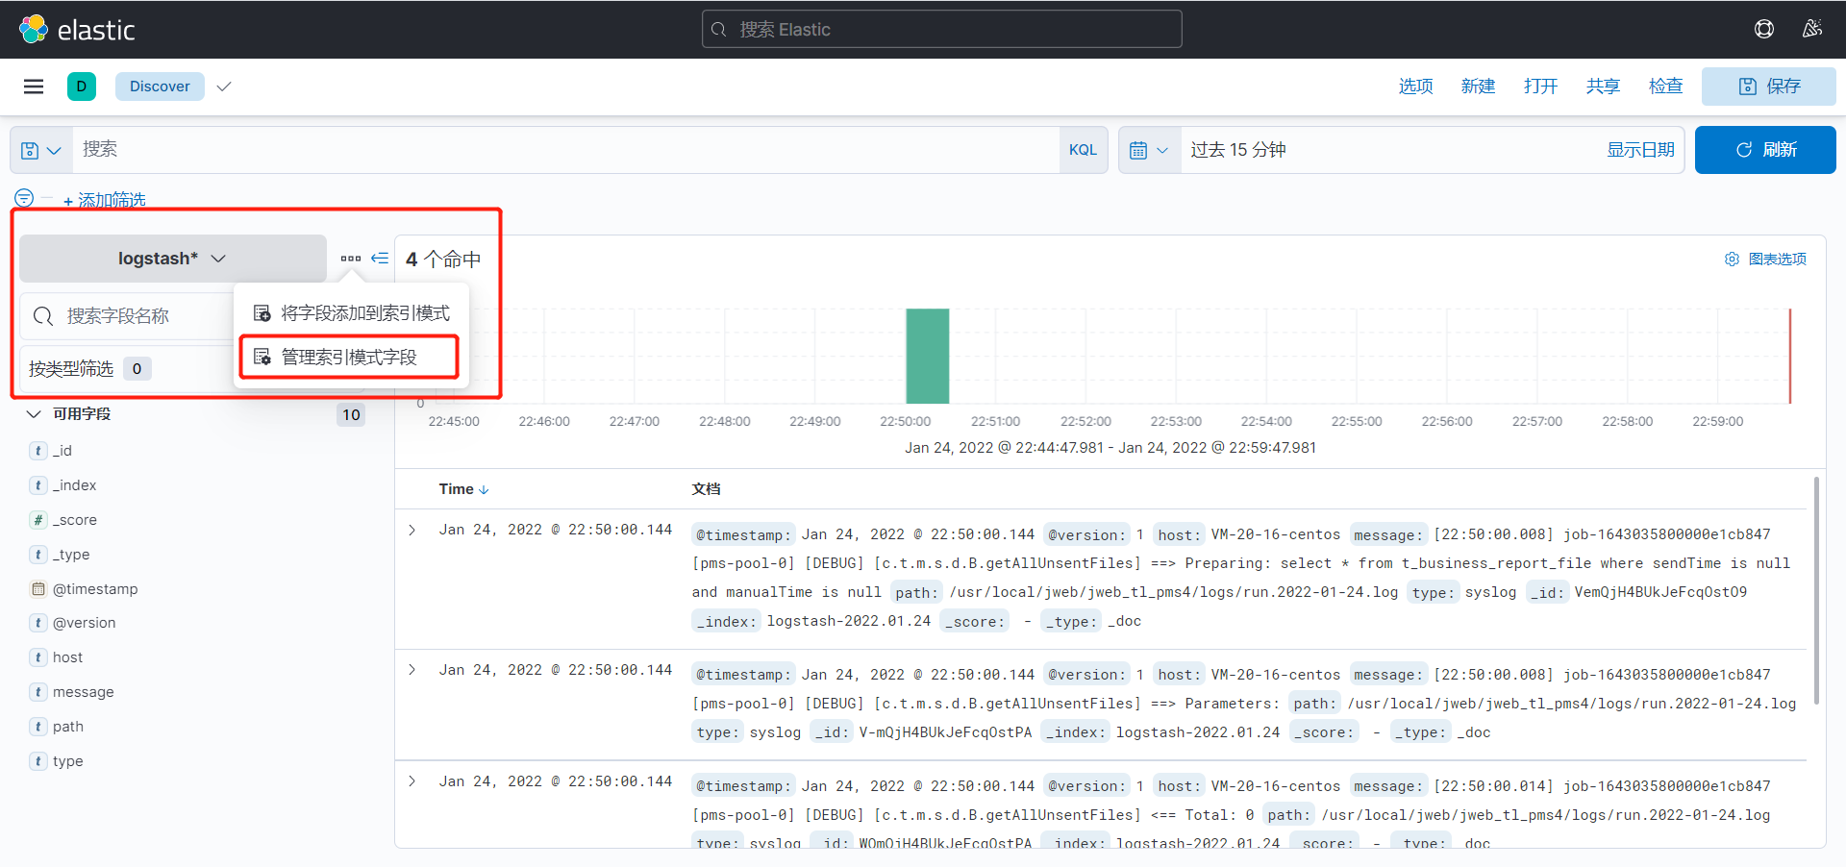This screenshot has height=867, width=1846.
Task: Click the 'Add filter' link
Action: point(105,200)
